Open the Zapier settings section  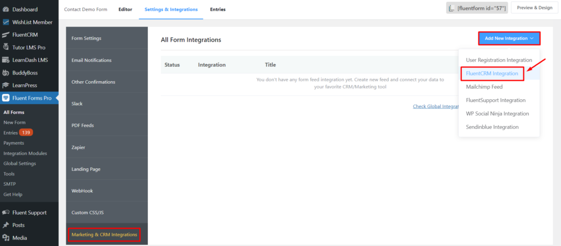tap(107, 147)
